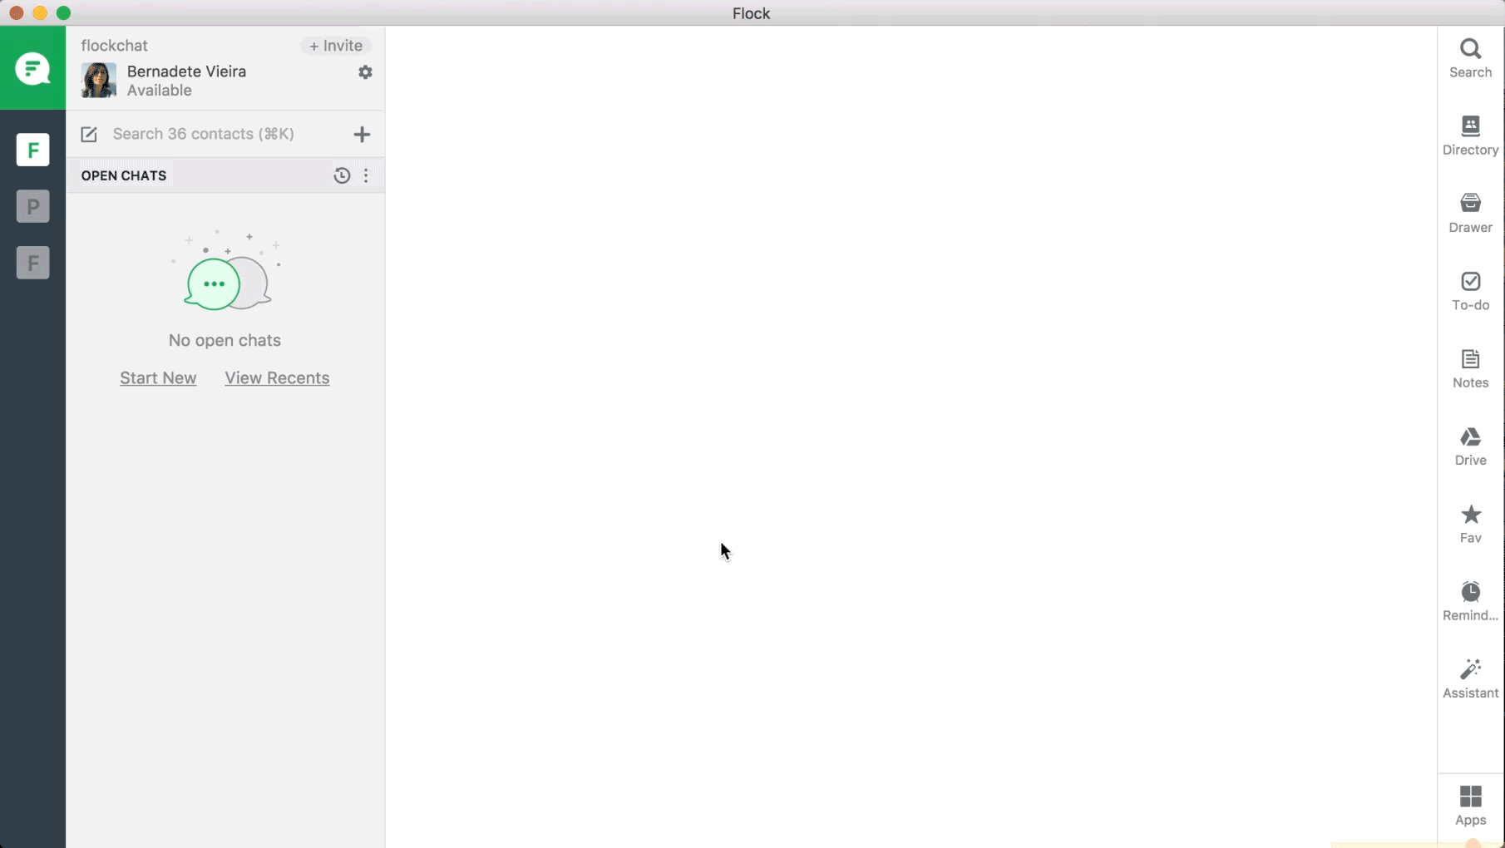Viewport: 1505px width, 848px height.
Task: Open the Notes panel
Action: point(1469,366)
